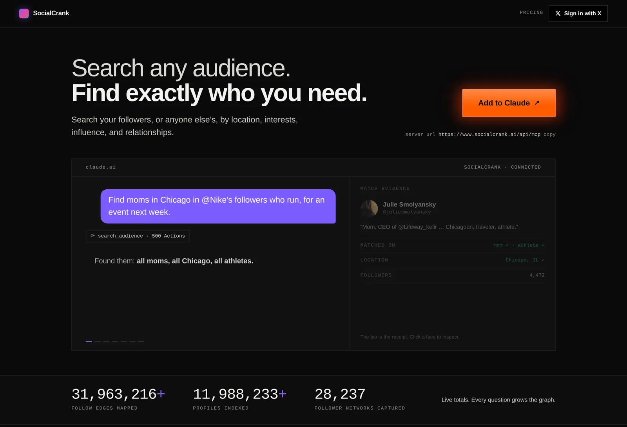The image size is (627, 427).
Task: Click the Live totals caption
Action: coord(498,400)
